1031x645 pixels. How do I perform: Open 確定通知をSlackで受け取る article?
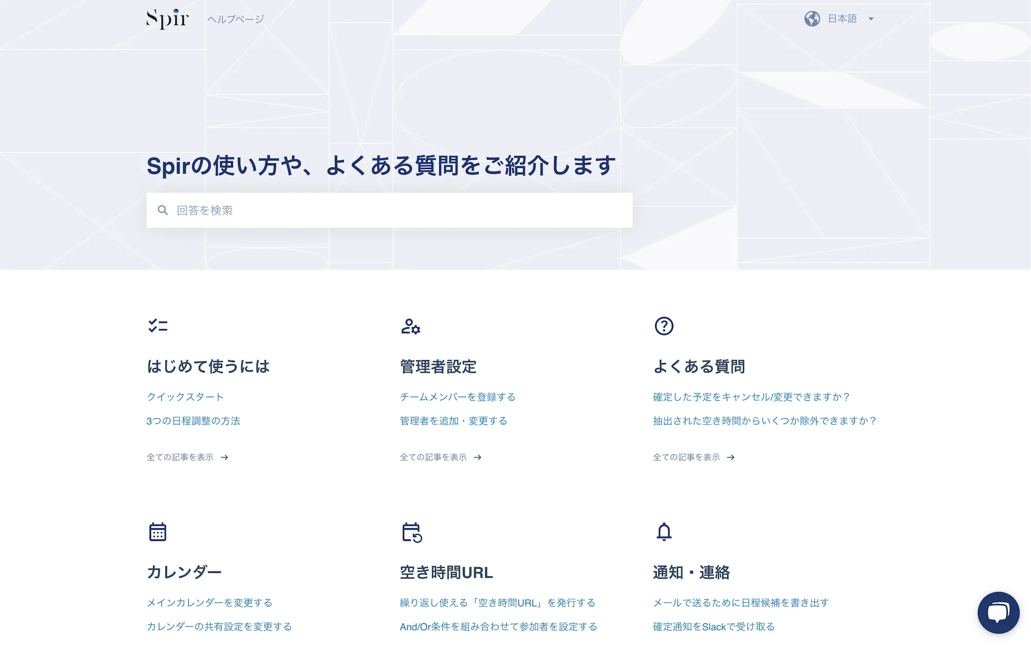(x=713, y=626)
